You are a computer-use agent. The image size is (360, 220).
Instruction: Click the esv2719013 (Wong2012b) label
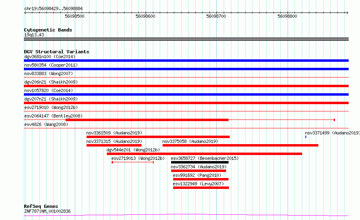(138, 158)
